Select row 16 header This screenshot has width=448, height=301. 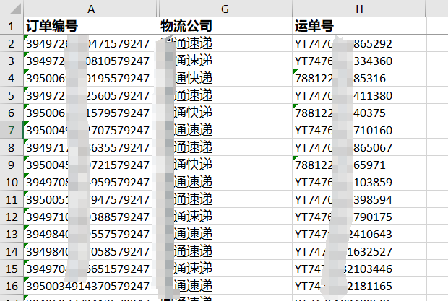point(12,286)
